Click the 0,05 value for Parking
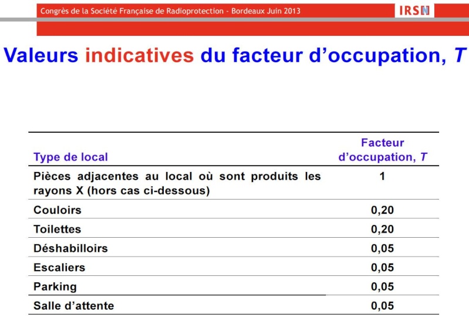The width and height of the screenshot is (469, 317). [382, 286]
